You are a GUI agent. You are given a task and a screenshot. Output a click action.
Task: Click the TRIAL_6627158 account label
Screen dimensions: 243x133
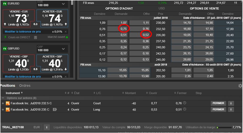13,127
